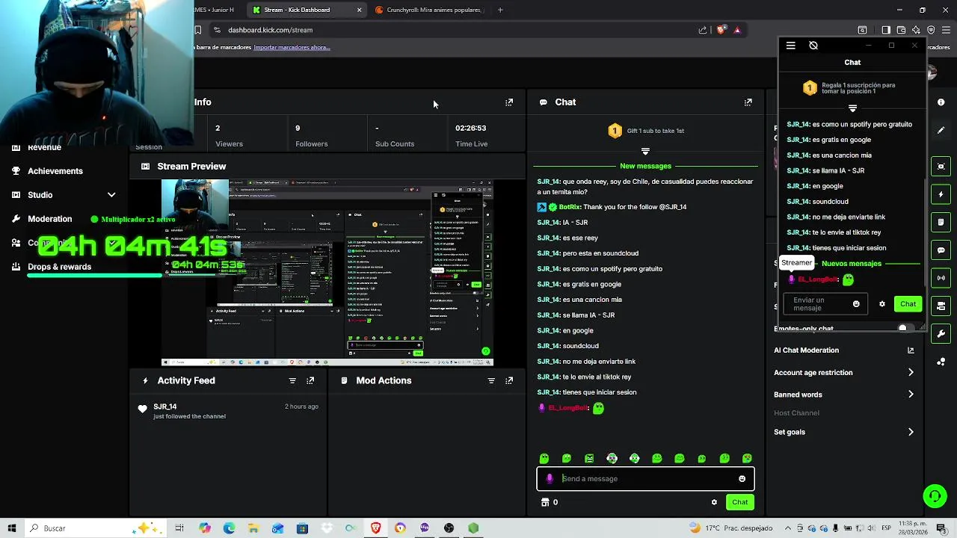Image resolution: width=957 pixels, height=538 pixels.
Task: Open chat settings gear beside dashboard Chat button
Action: point(714,502)
